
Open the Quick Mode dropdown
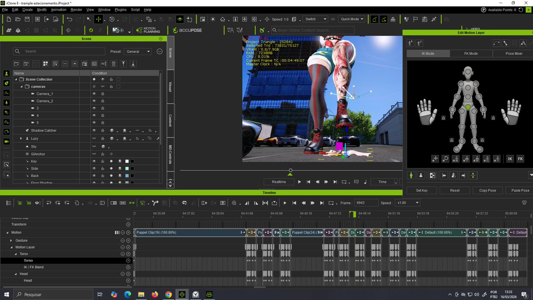click(352, 19)
